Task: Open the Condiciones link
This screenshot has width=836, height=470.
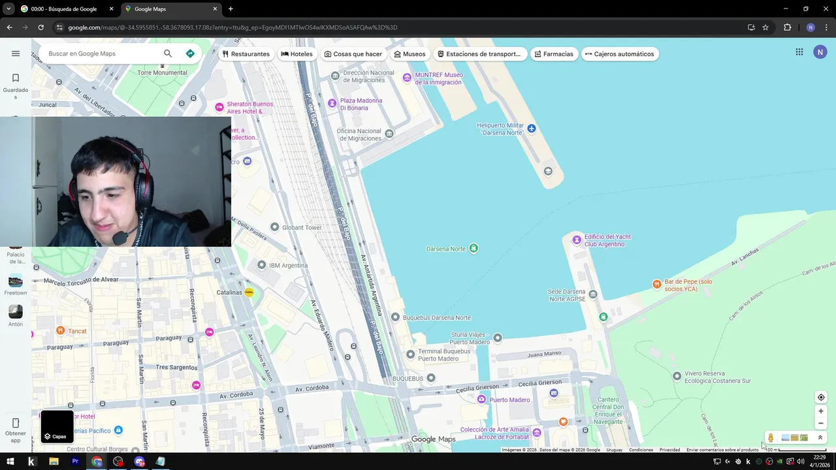Action: click(x=641, y=450)
